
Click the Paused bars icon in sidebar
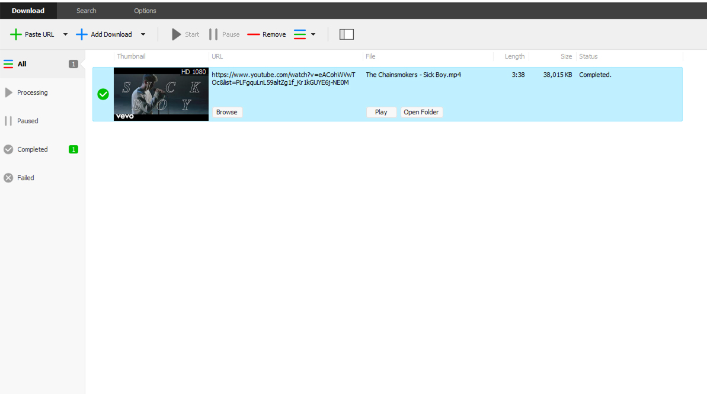click(x=8, y=121)
